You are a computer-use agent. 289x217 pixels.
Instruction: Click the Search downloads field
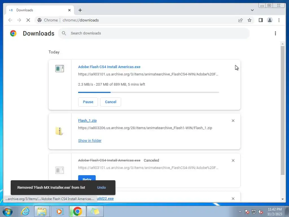pyautogui.click(x=154, y=33)
